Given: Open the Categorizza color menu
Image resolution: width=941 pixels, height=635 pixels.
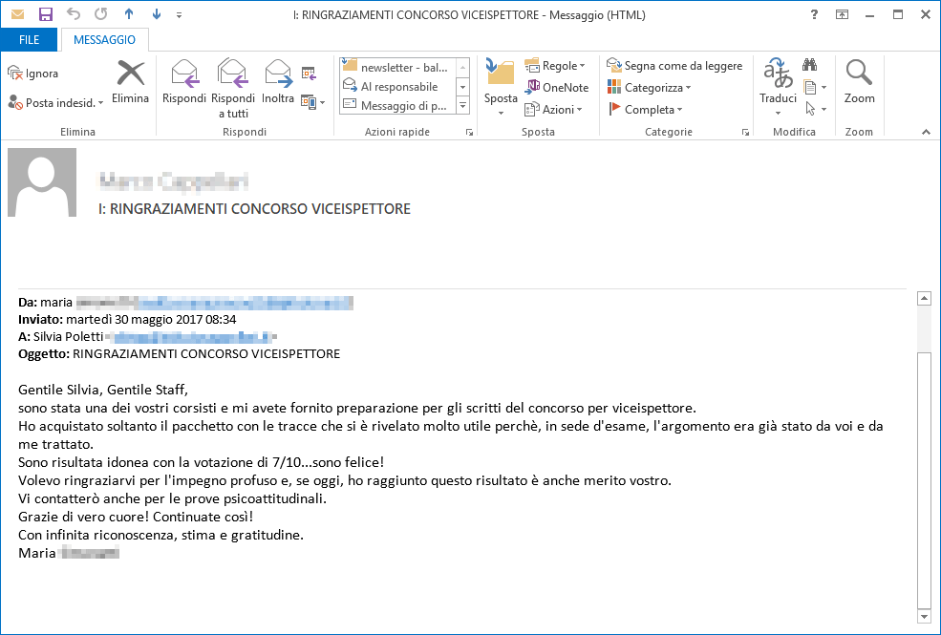Looking at the screenshot, I should coord(650,88).
